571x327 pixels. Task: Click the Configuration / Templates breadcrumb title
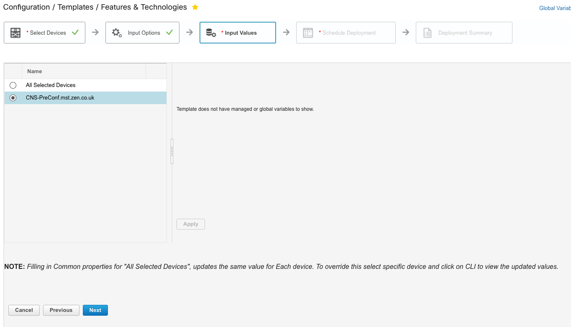tap(95, 7)
